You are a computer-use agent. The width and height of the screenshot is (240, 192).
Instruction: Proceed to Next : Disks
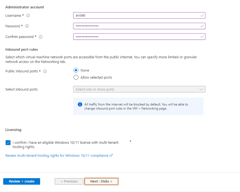[x=101, y=181]
